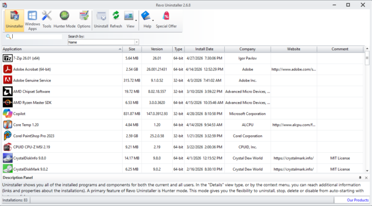Select the Corel PaintShop Pro 2023 name
The height and width of the screenshot is (206, 372).
tap(34, 136)
